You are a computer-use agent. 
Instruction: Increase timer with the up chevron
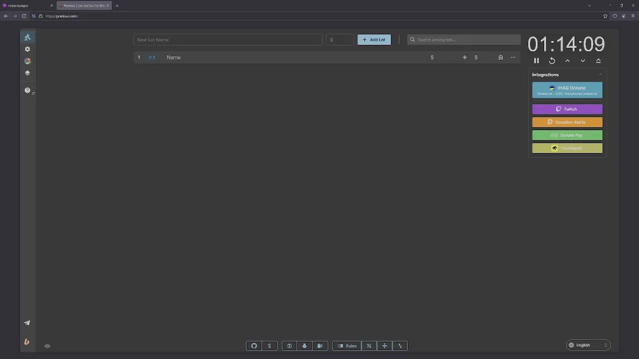pos(568,61)
